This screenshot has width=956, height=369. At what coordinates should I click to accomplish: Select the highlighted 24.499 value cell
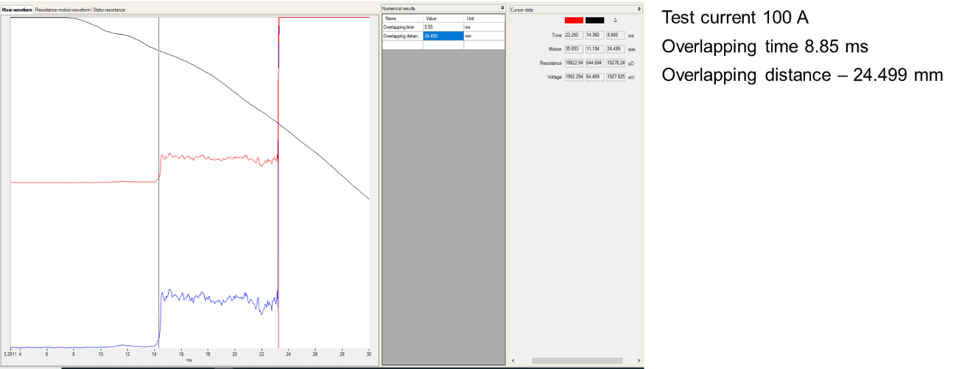tap(443, 35)
